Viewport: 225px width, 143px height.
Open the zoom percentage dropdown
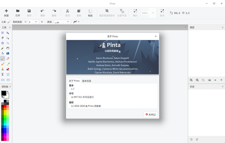coord(153,13)
